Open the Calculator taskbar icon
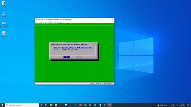 pos(90,105)
